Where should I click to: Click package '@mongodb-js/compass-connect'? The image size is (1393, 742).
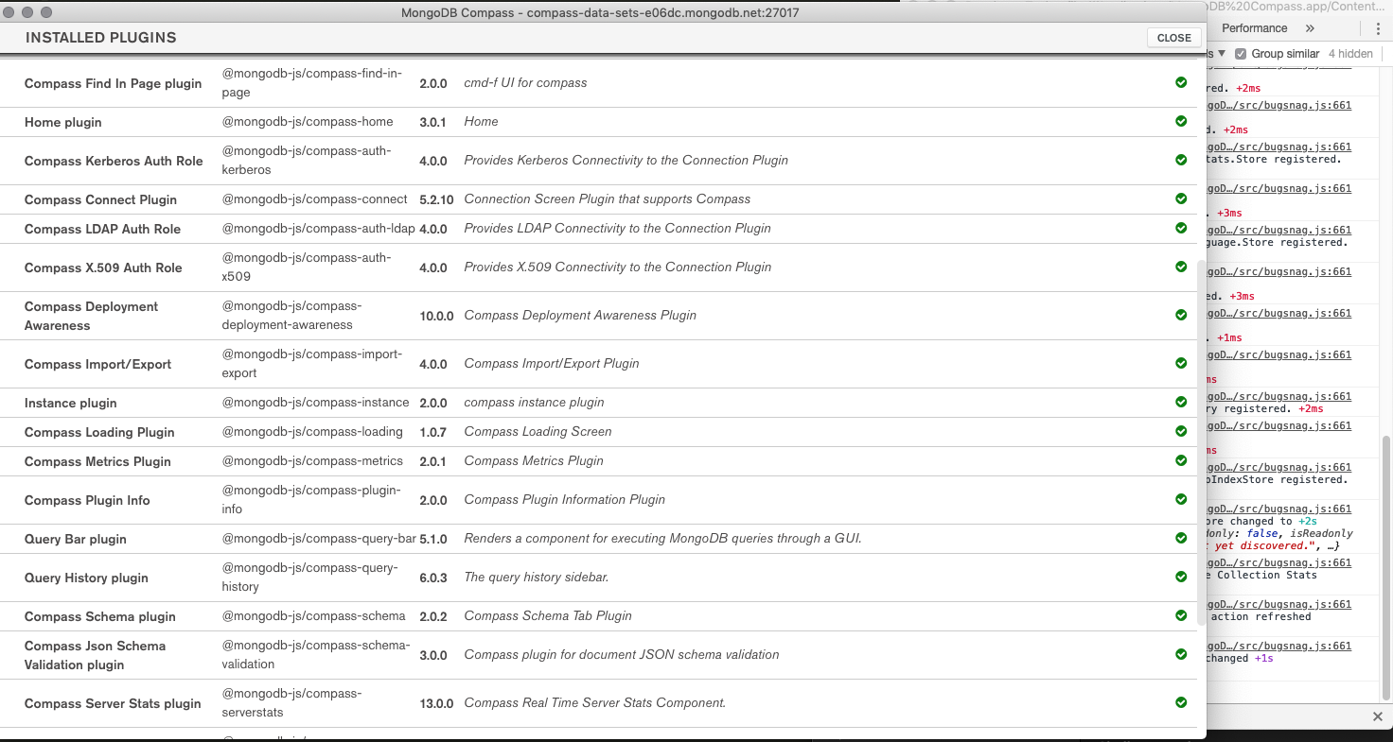point(314,198)
